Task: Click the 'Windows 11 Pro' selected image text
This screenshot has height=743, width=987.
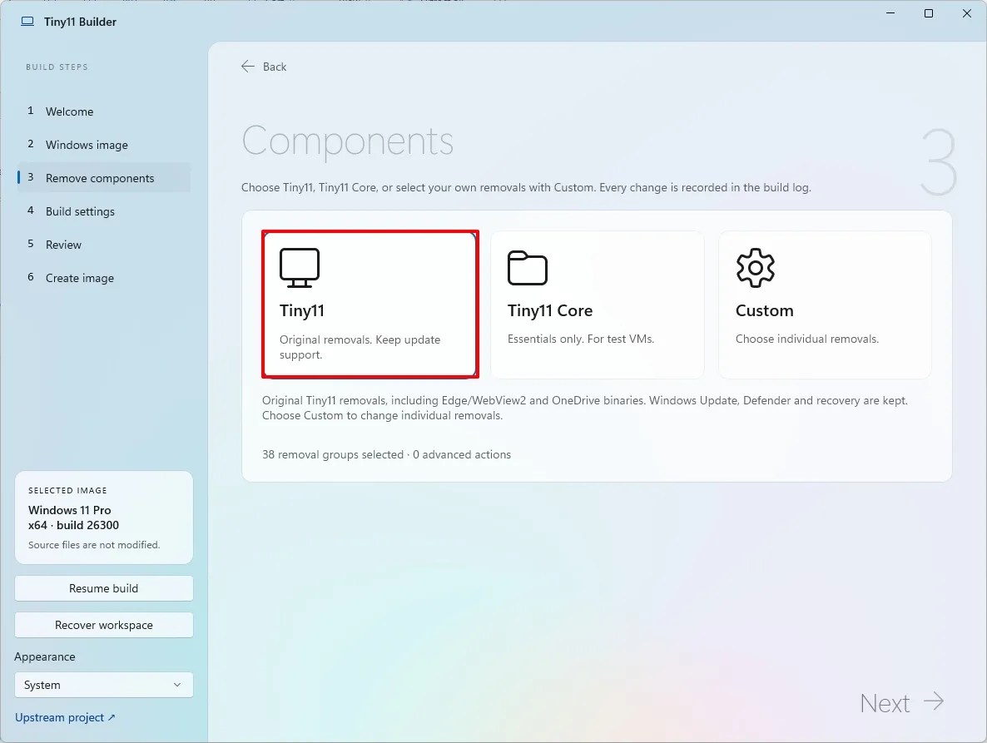Action: pos(69,509)
